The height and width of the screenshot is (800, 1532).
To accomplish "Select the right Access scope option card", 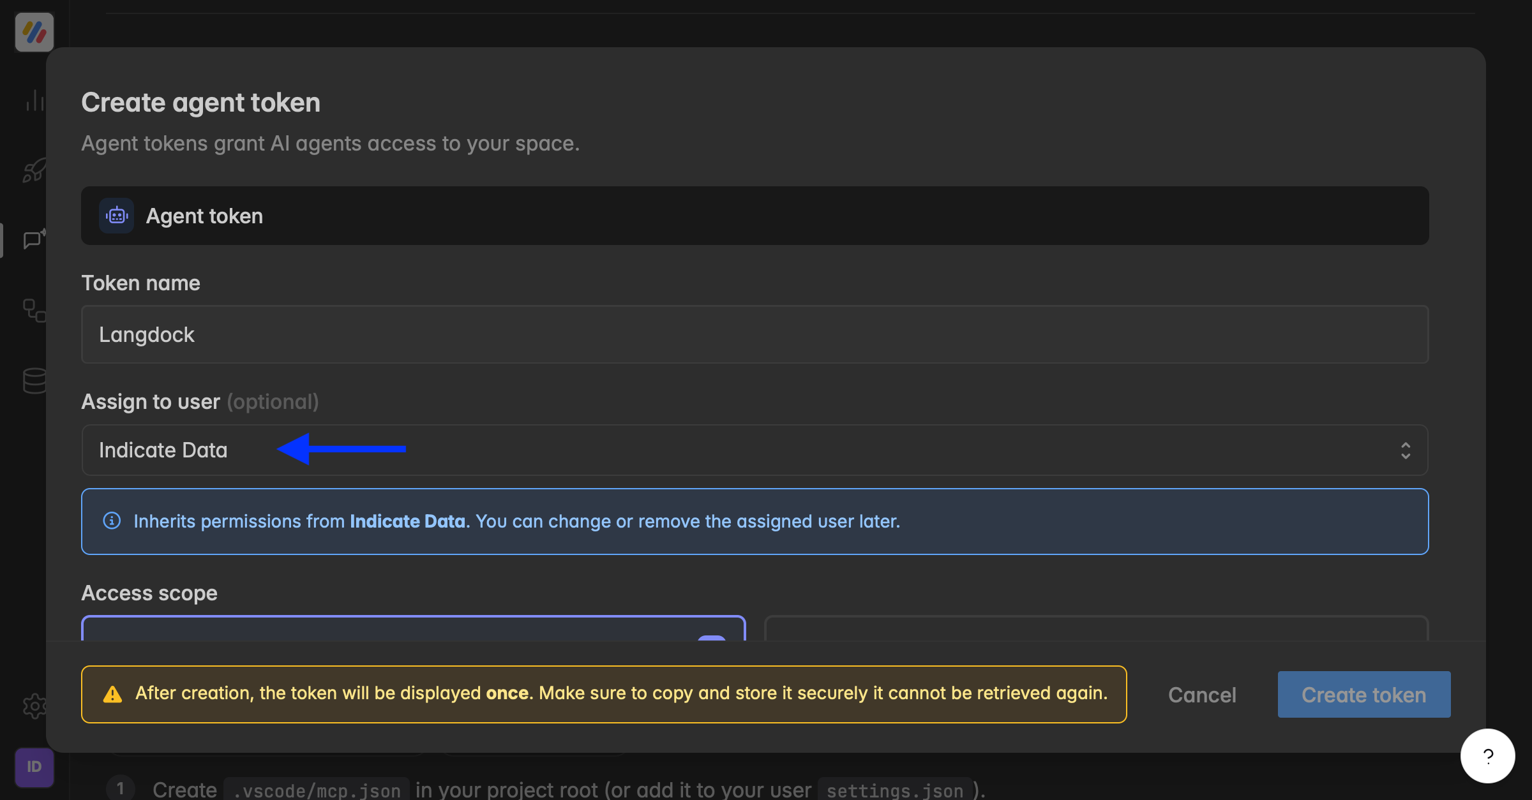I will (x=1096, y=628).
